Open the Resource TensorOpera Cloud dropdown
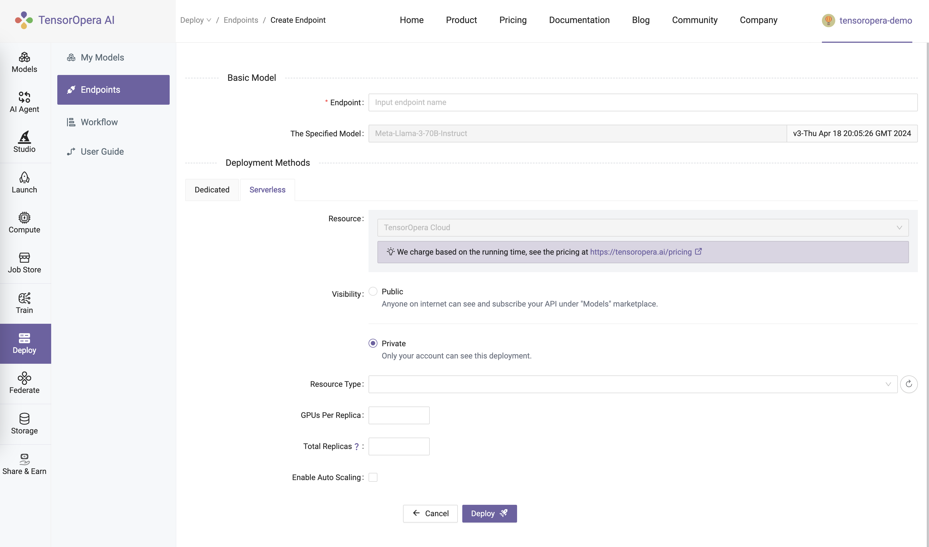 click(x=642, y=227)
